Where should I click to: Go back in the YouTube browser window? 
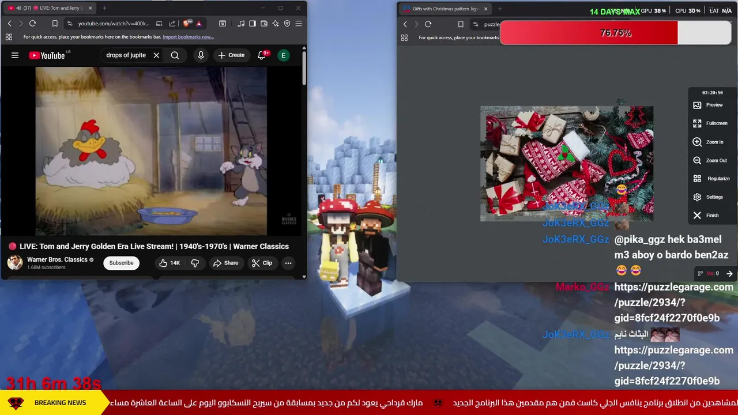pos(9,24)
